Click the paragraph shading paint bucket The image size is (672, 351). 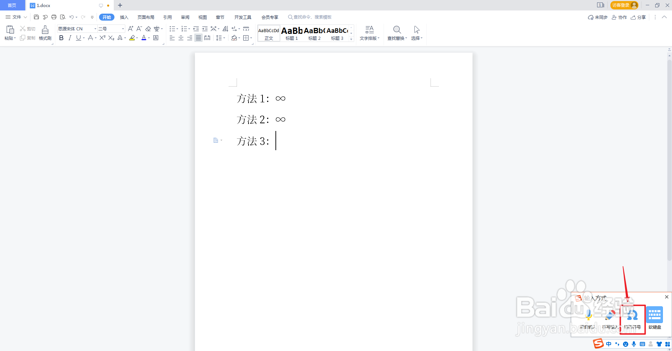click(x=234, y=38)
